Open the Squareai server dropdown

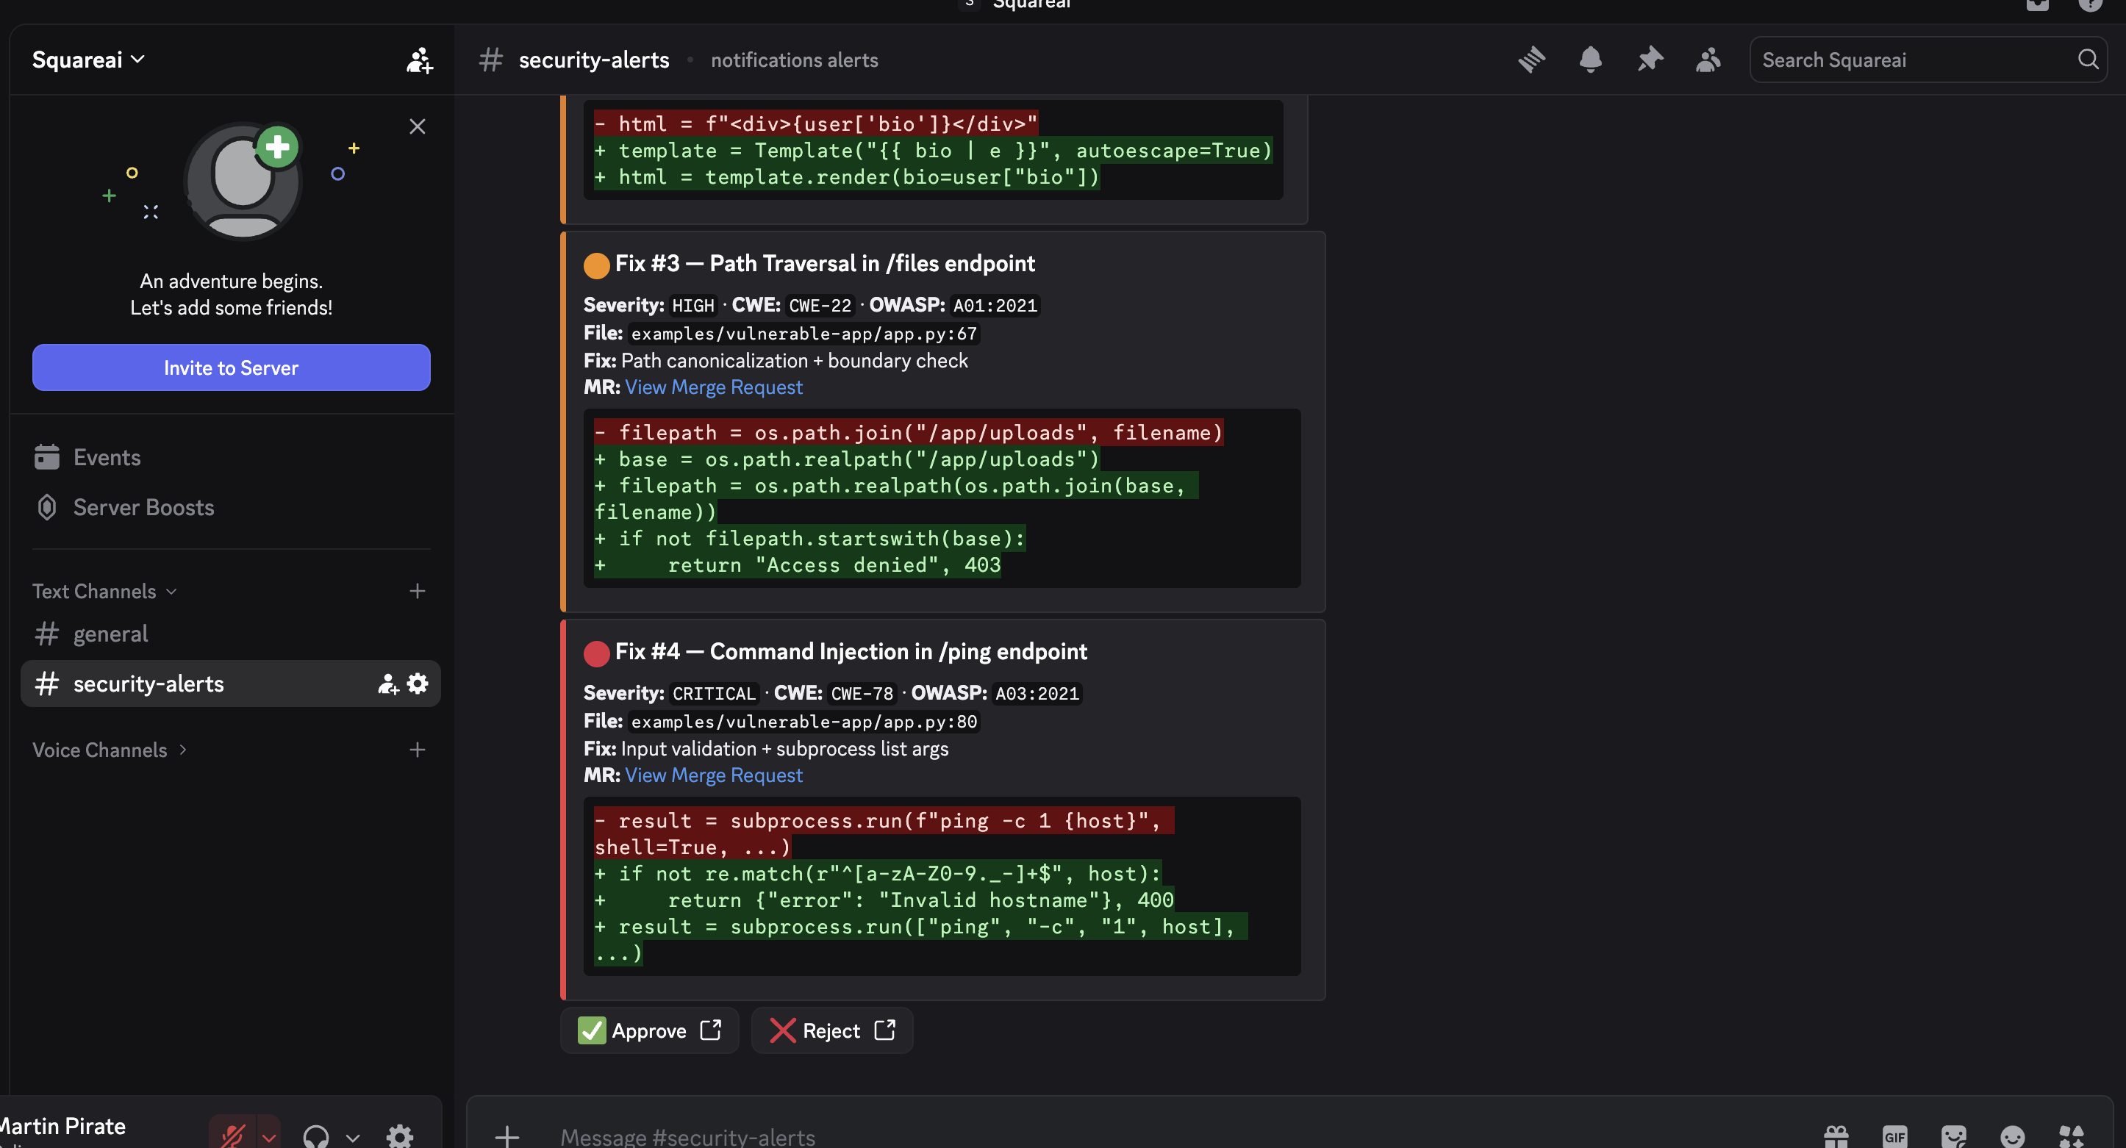point(88,60)
